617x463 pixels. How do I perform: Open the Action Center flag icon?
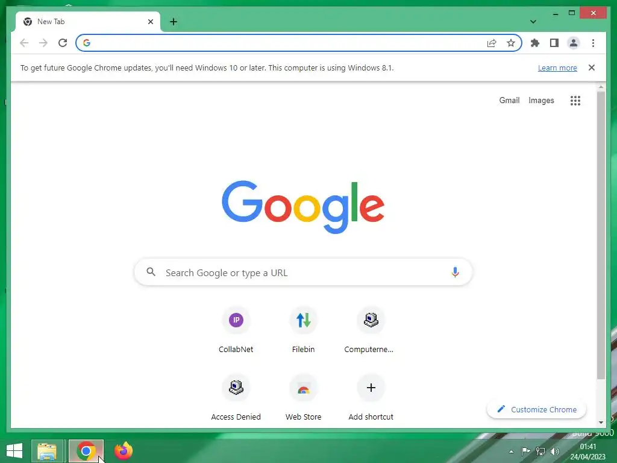click(x=525, y=451)
